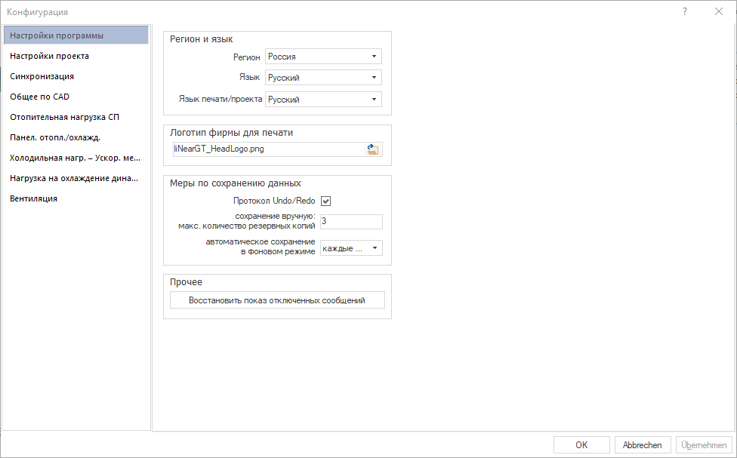Browse for company logo file icon
The width and height of the screenshot is (737, 458).
click(373, 149)
